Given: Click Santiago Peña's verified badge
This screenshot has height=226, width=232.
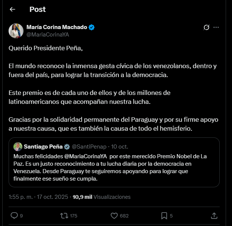Looking at the screenshot, I should pyautogui.click(x=67, y=146).
